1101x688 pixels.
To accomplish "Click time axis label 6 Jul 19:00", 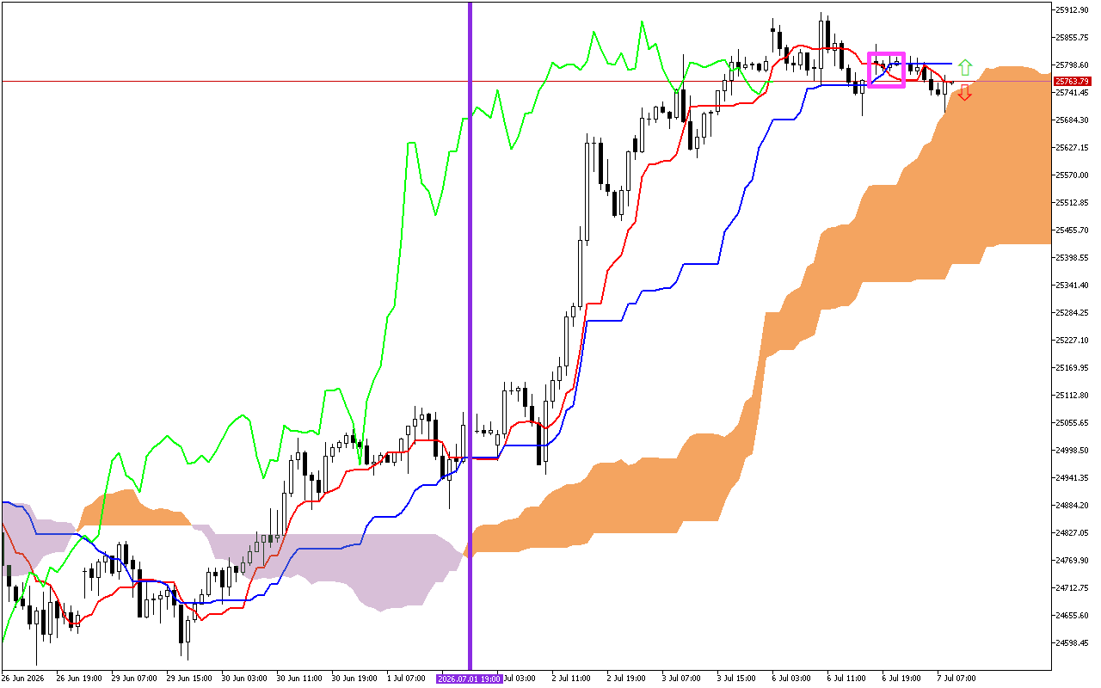I will (x=902, y=679).
